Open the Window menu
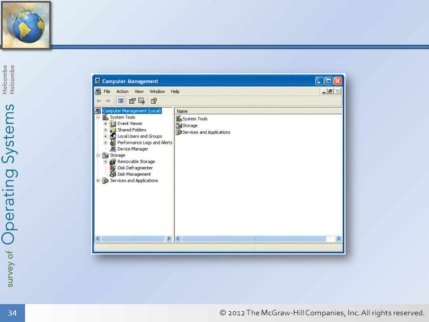The width and height of the screenshot is (429, 322). (157, 91)
